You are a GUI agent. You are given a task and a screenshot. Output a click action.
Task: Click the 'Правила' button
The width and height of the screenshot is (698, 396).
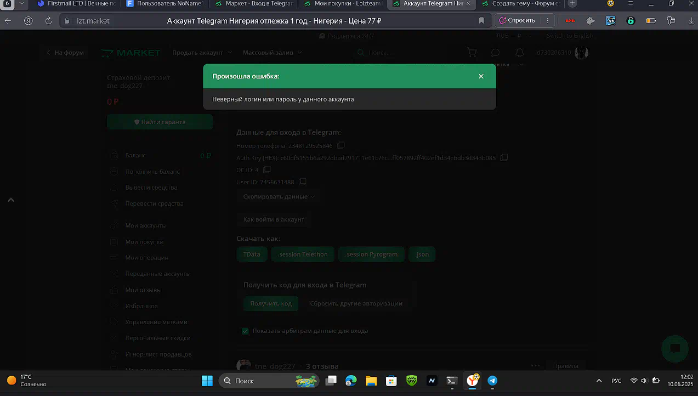(565, 366)
